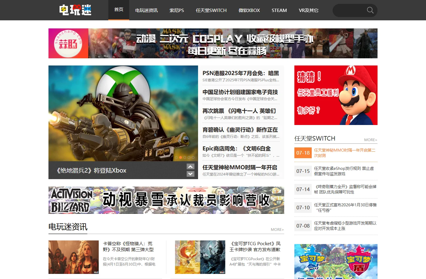
Task: Click 幽灵行动:断点 summary text
Action: [x=241, y=137]
